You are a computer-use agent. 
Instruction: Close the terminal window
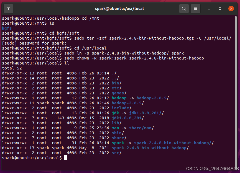231,9
